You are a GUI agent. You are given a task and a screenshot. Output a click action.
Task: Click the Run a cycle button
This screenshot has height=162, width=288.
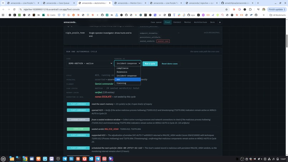[150, 64]
